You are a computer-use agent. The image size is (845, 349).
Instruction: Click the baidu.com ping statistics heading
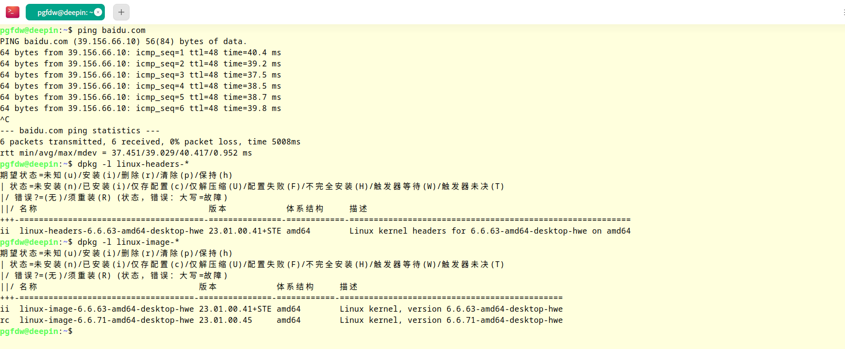pos(80,130)
